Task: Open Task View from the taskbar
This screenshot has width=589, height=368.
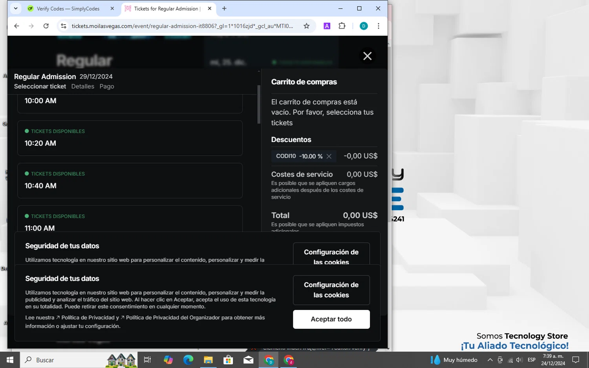Action: point(147,360)
